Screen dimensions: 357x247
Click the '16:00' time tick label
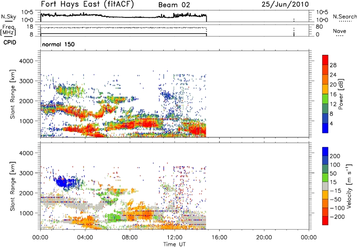click(x=219, y=238)
